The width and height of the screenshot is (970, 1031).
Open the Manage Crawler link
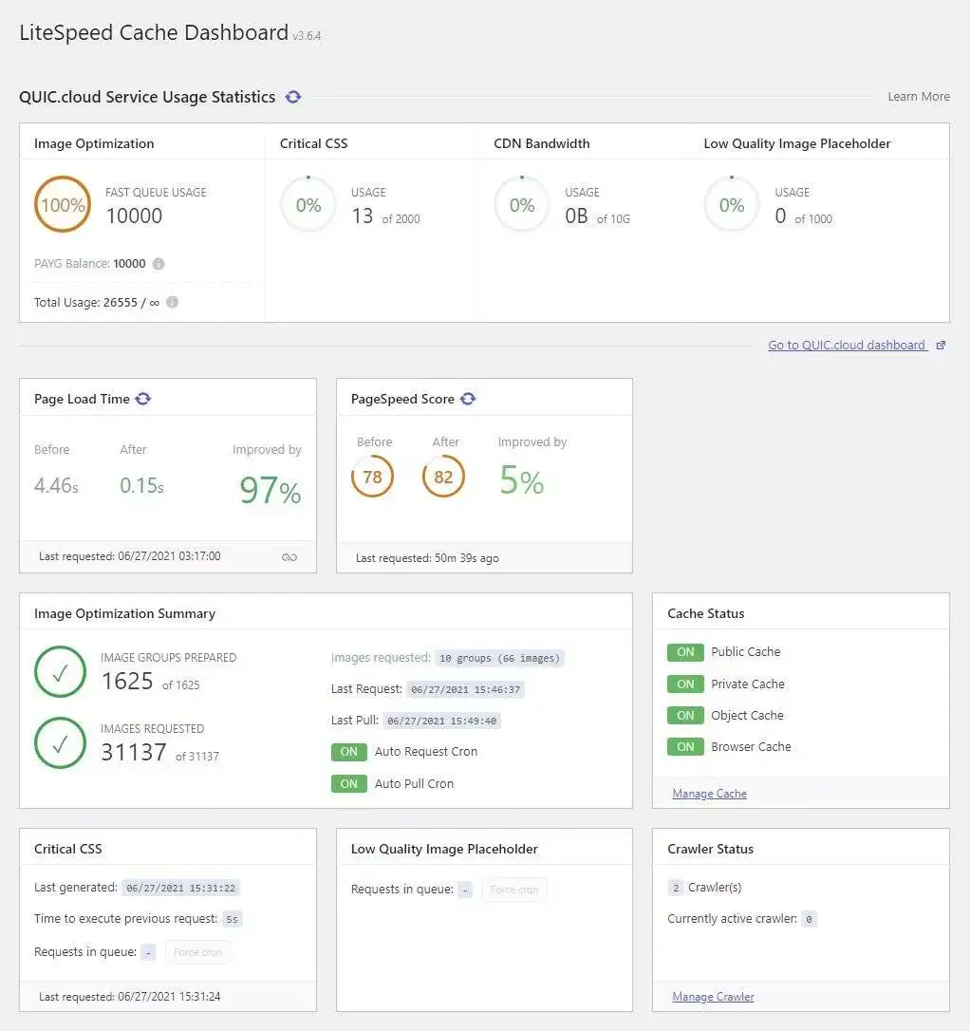pyautogui.click(x=713, y=997)
